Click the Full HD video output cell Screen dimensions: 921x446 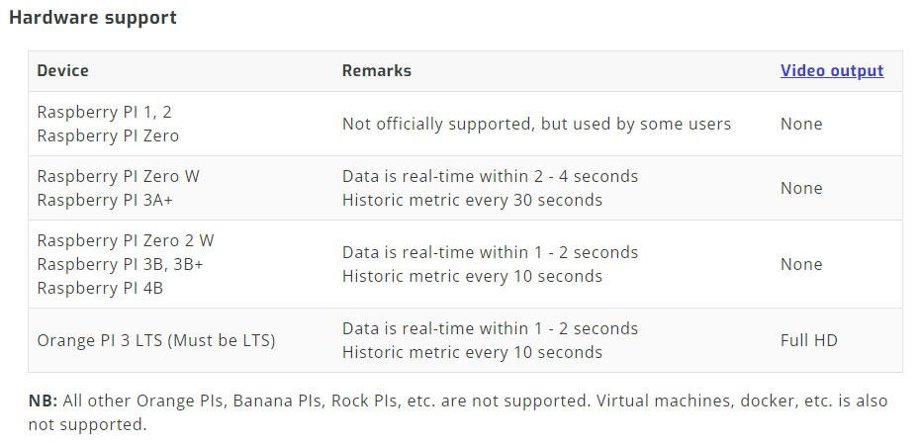pos(808,340)
